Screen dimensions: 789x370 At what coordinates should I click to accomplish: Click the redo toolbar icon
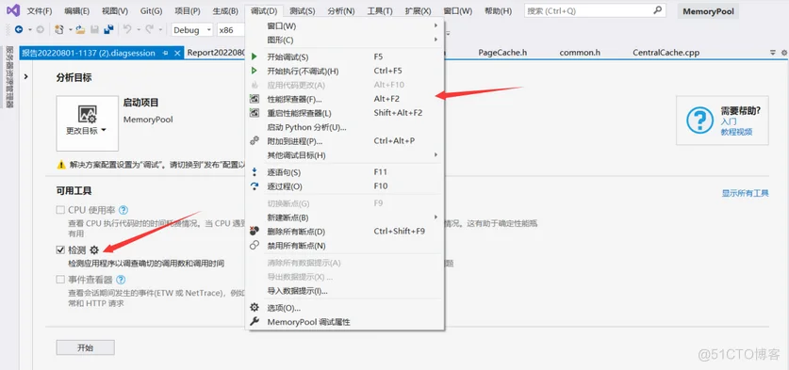pyautogui.click(x=150, y=30)
